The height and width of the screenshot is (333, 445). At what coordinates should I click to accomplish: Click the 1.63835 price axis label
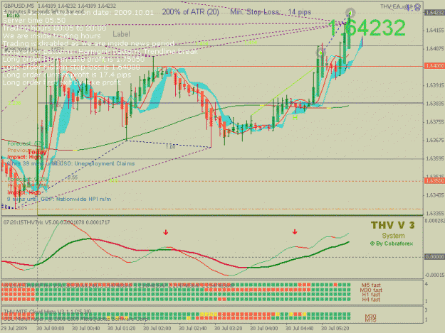coord(435,104)
